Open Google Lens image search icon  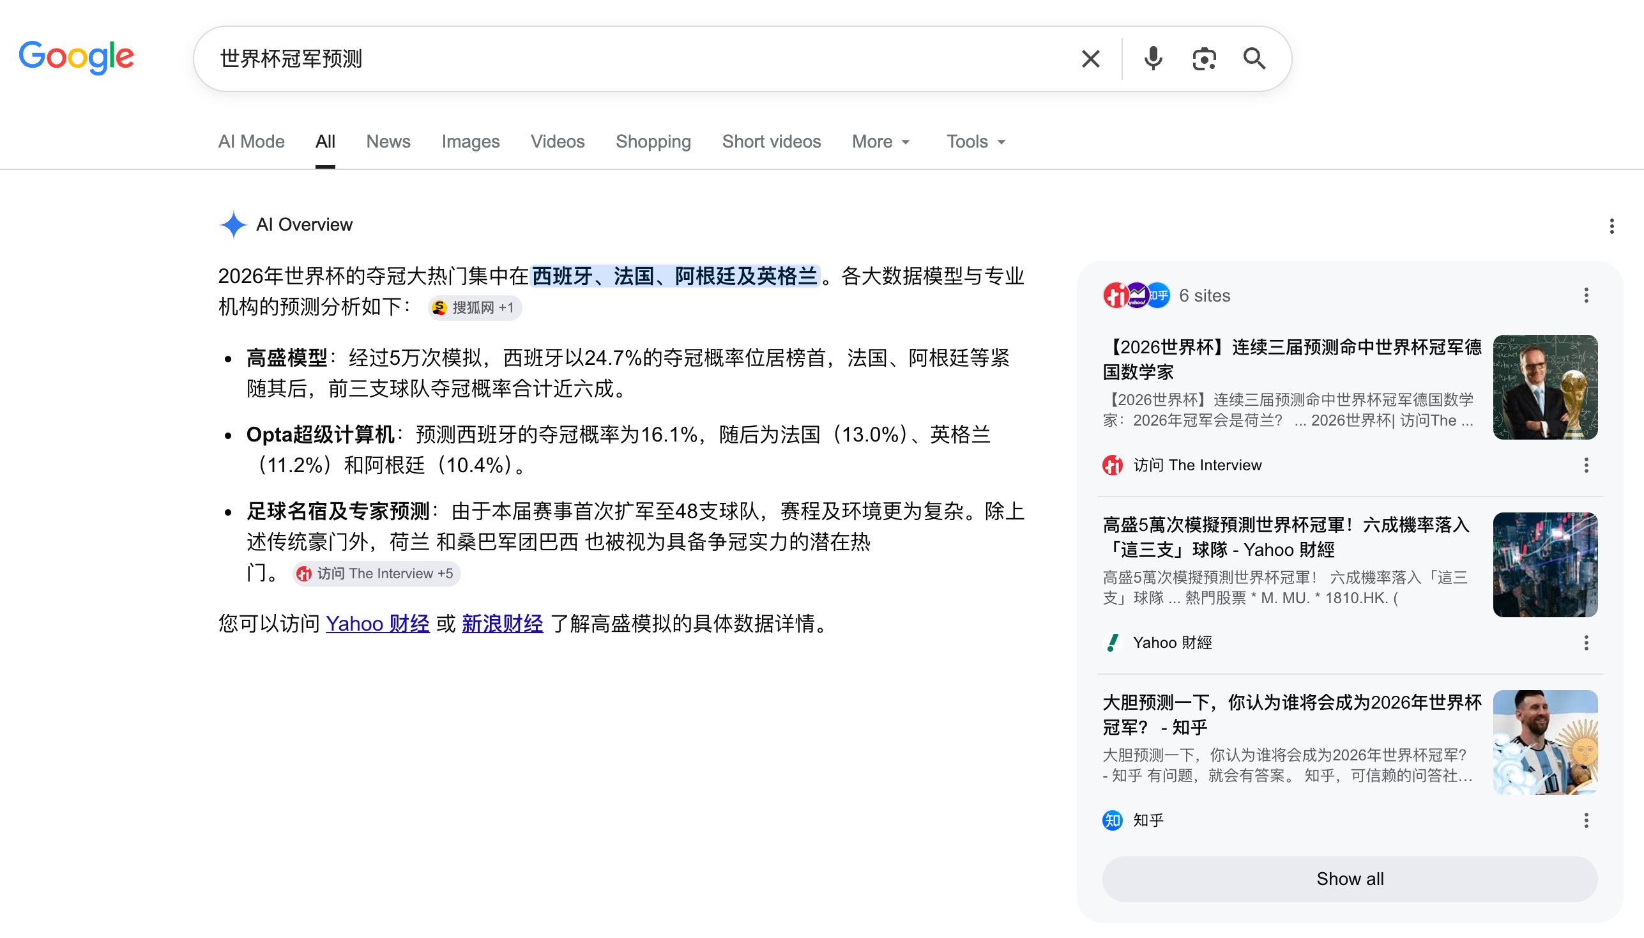(1203, 59)
